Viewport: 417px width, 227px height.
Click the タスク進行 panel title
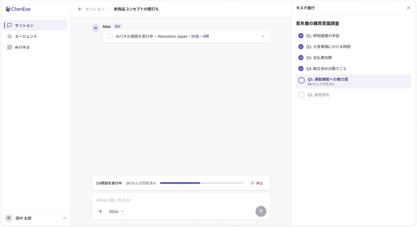click(x=305, y=8)
